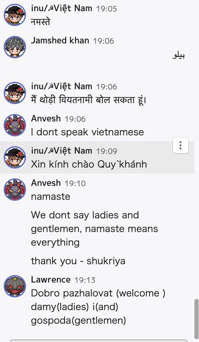This screenshot has width=199, height=342.
Task: Click inu's avatar on the नमस्ते message
Action: (15, 15)
